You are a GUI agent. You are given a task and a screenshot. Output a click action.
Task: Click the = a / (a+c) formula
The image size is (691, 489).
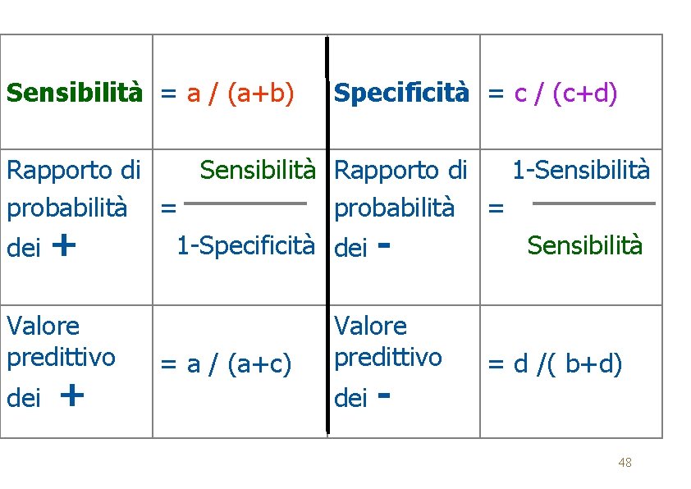(x=226, y=363)
